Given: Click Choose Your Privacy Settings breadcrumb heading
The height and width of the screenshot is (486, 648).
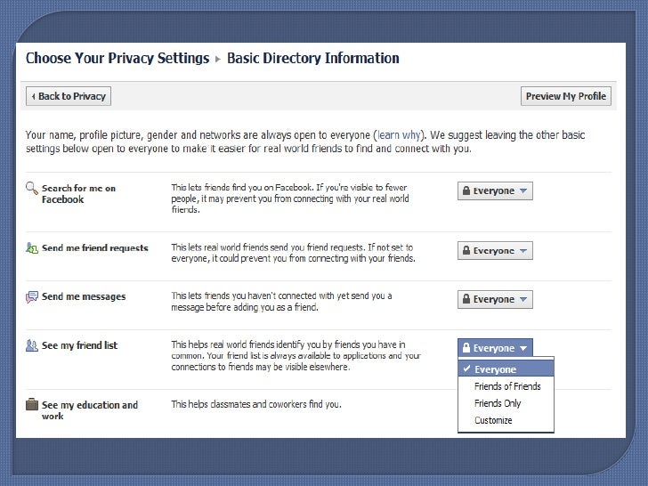Looking at the screenshot, I should tap(117, 58).
